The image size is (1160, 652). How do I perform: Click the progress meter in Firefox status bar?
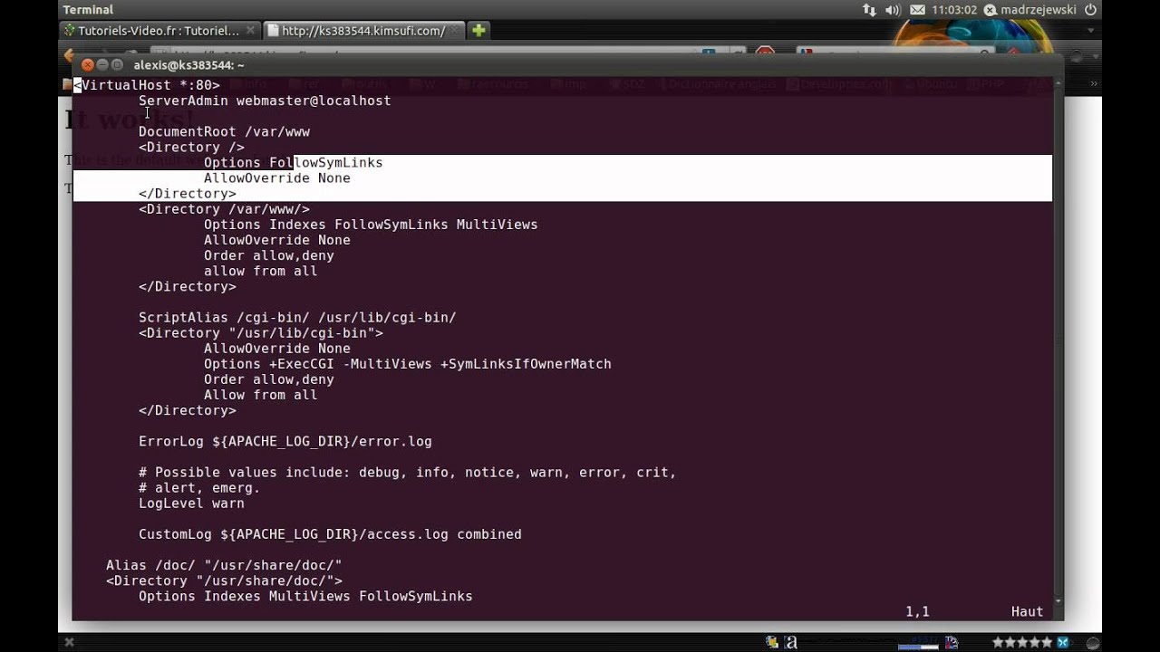[x=919, y=643]
